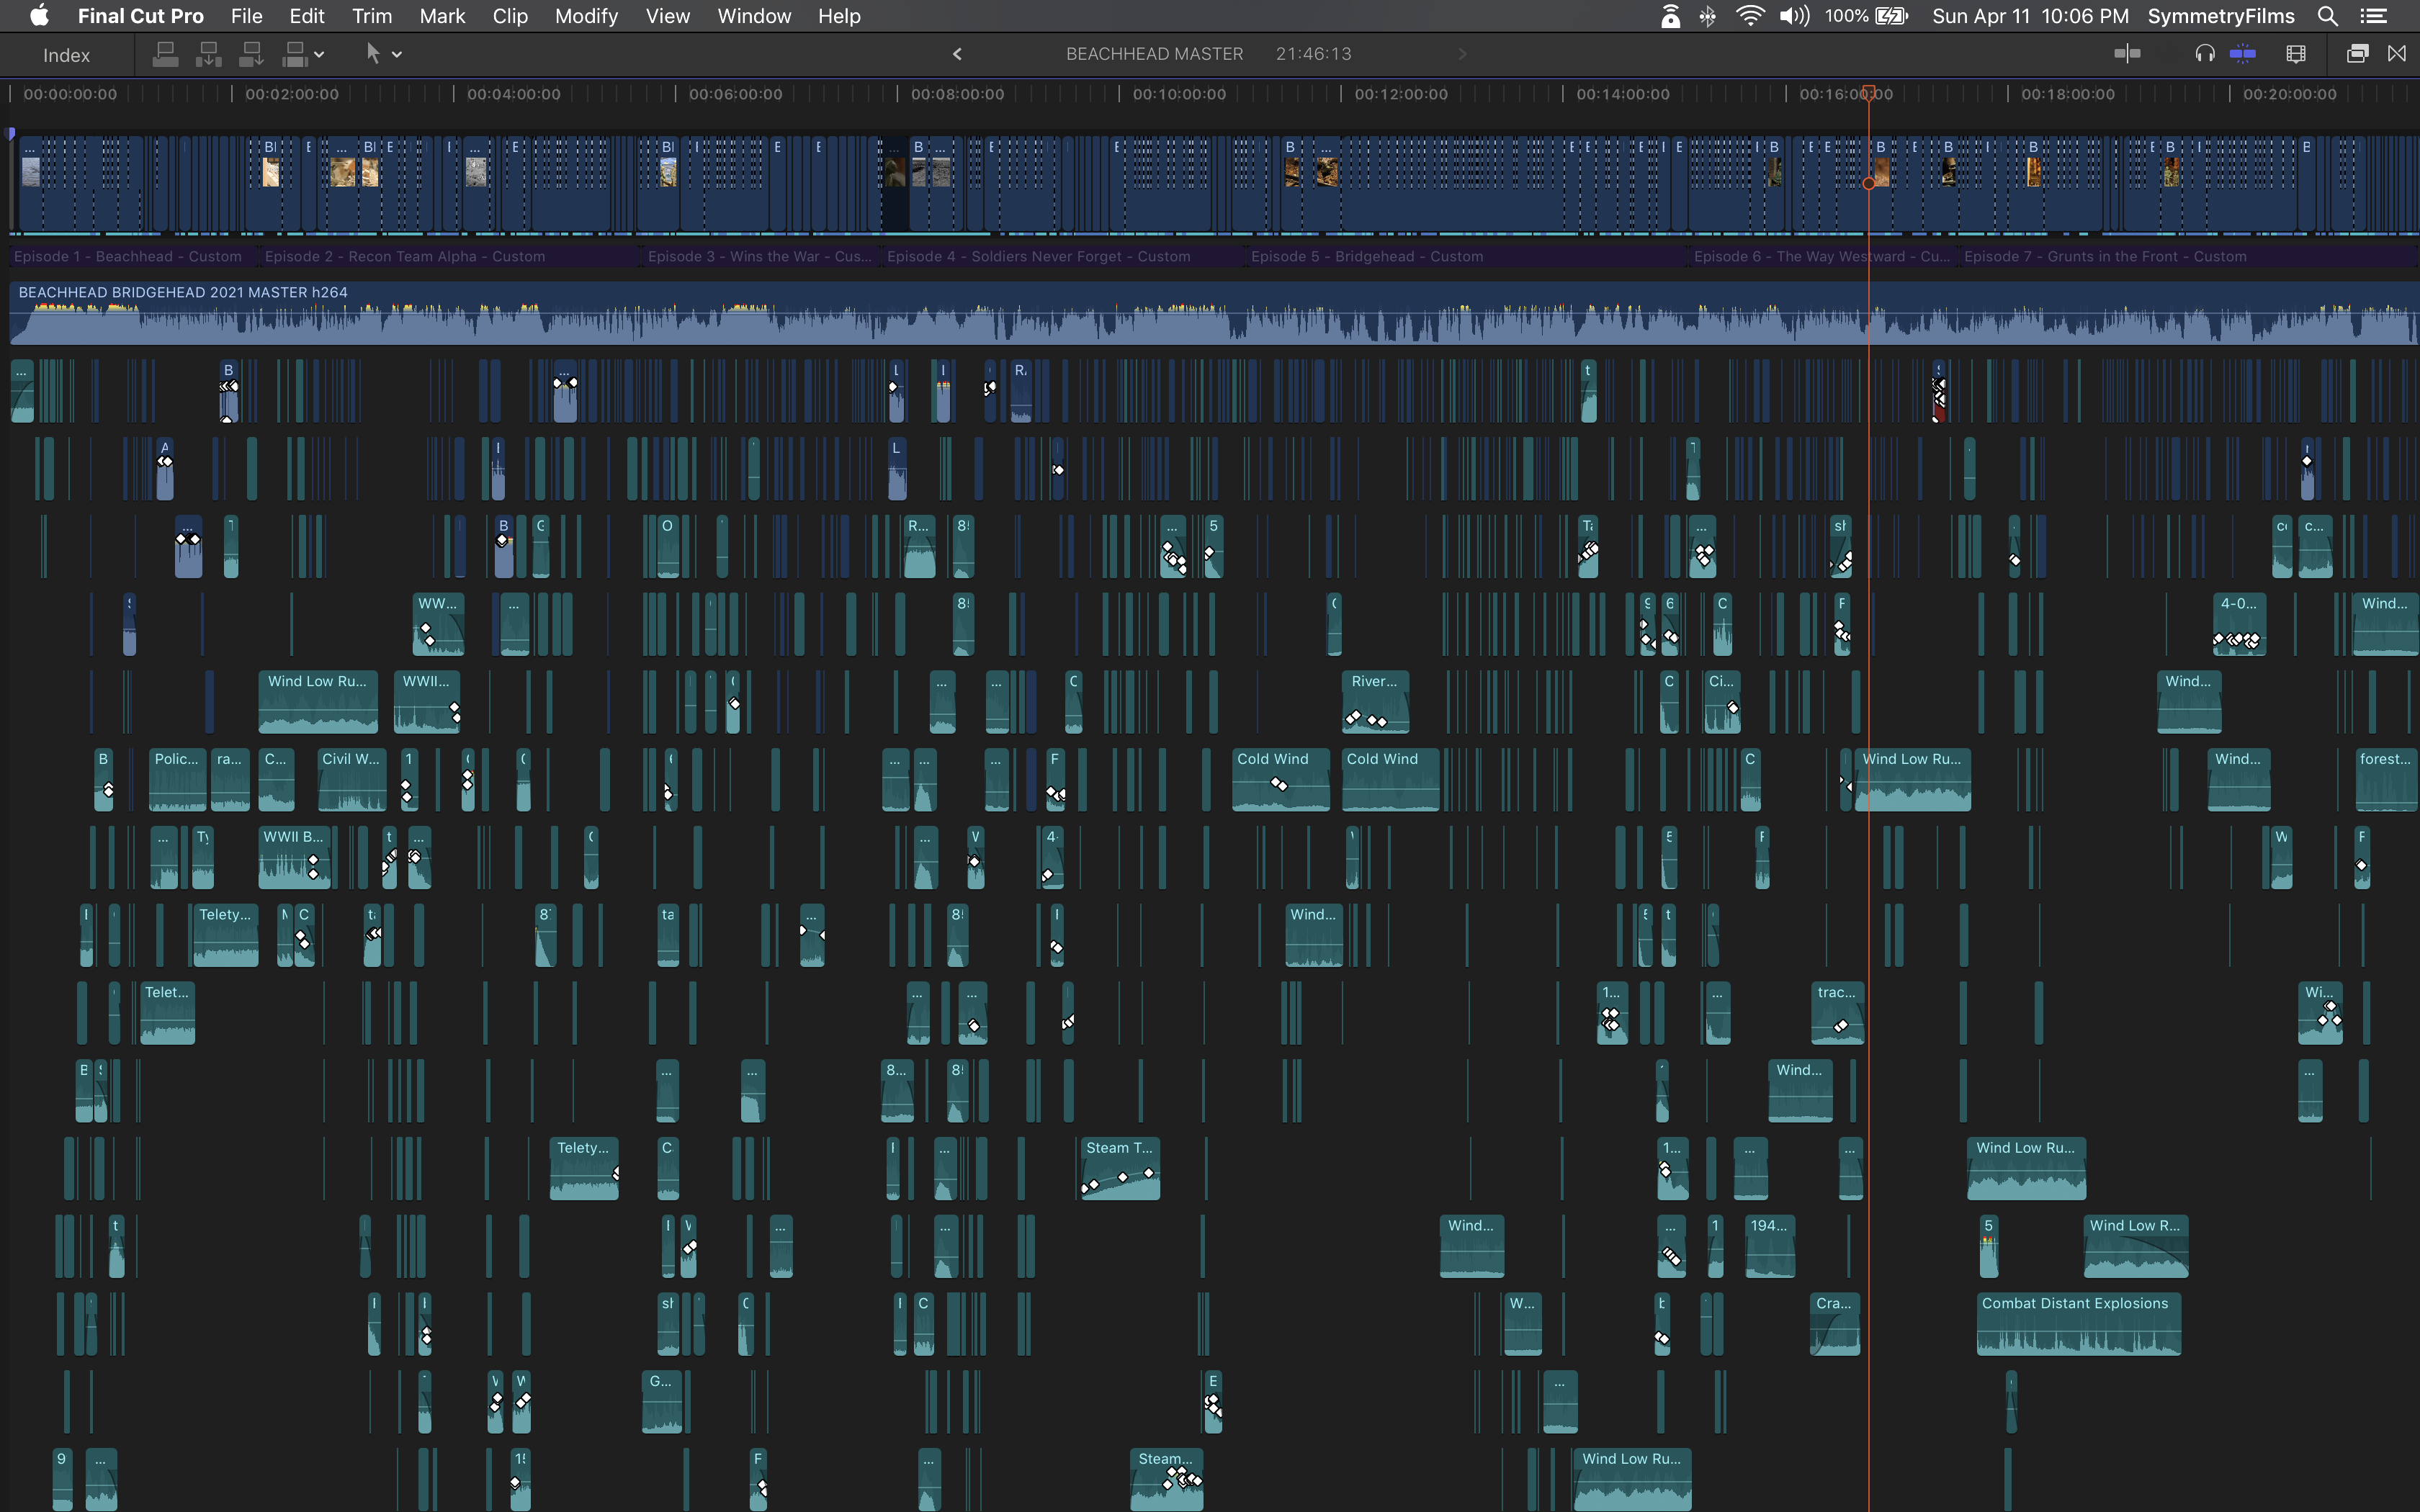This screenshot has width=2420, height=1512.
Task: Select the arrow Select tool icon
Action: tap(373, 54)
